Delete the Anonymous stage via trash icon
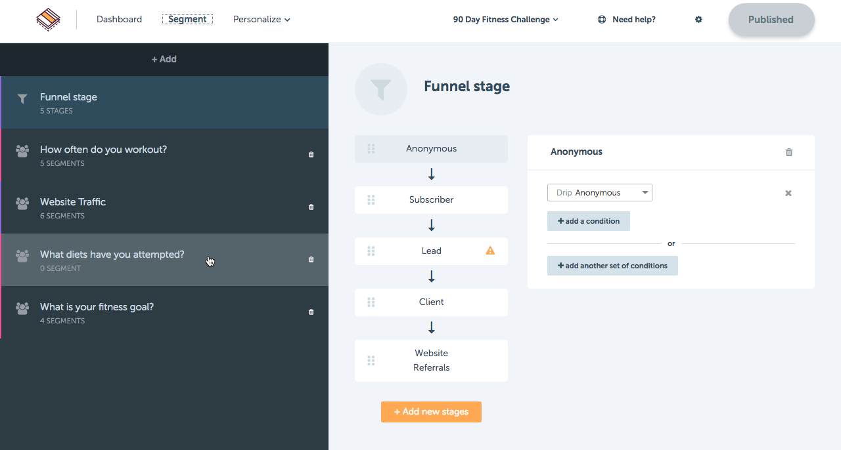Image resolution: width=841 pixels, height=450 pixels. click(789, 152)
